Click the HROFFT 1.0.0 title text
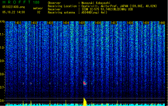168x106 pixels. tap(21, 2)
